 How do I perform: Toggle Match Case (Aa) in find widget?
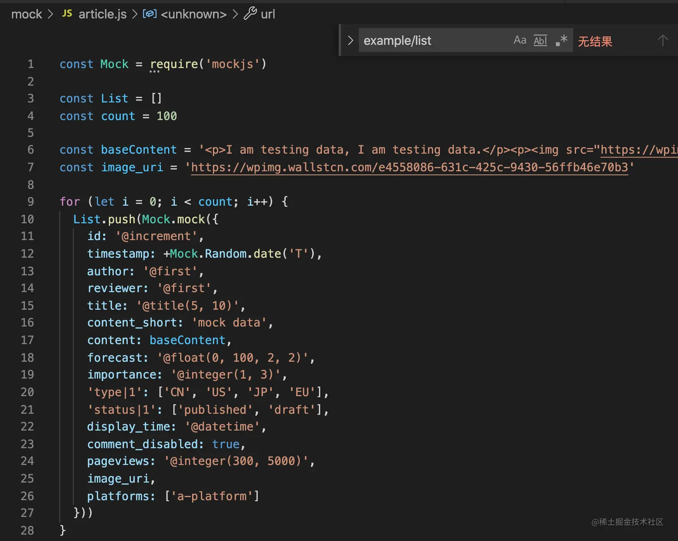[520, 40]
